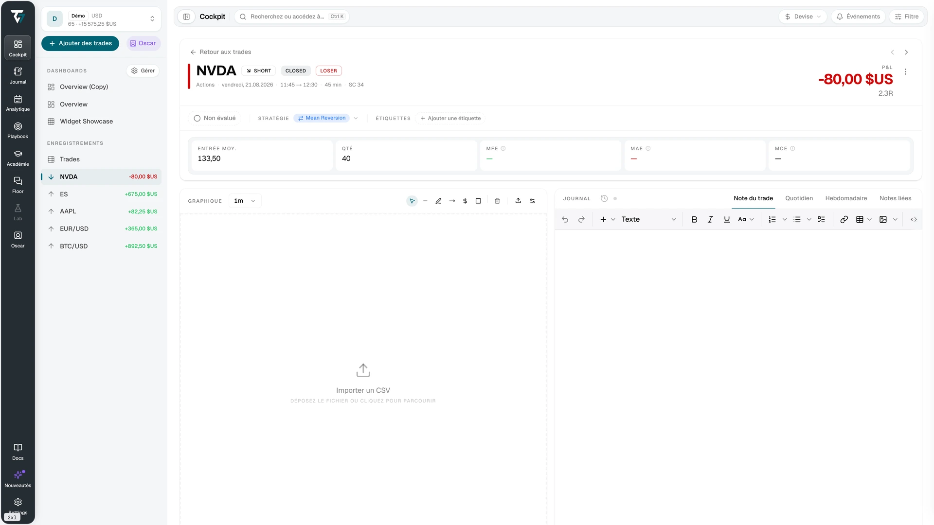934x525 pixels.
Task: Open the Devise currency dropdown
Action: (803, 17)
